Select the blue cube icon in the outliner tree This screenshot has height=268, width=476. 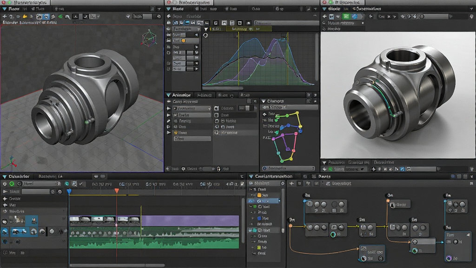click(259, 218)
